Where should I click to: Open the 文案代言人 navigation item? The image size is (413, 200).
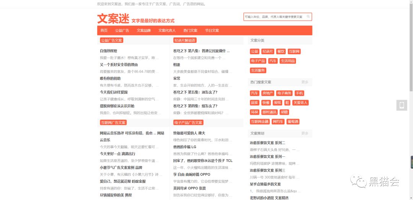coord(167,30)
